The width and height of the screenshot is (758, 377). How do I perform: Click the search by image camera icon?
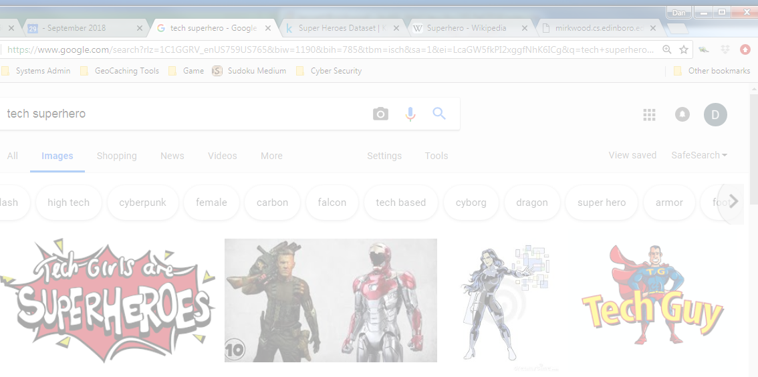(x=380, y=114)
